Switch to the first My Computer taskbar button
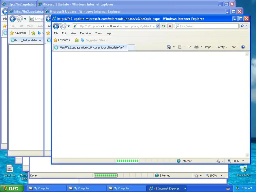Screen dimensions: 256x192 tap(46, 188)
